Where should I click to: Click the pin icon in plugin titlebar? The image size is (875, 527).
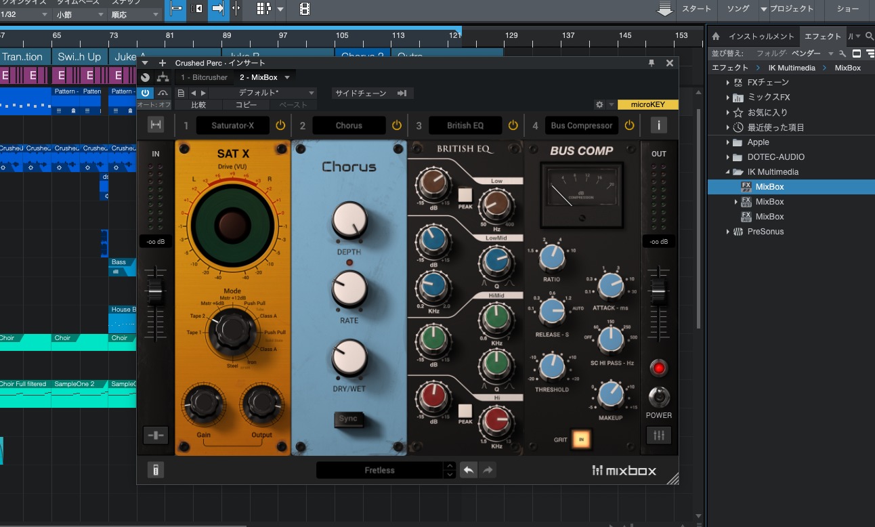pos(652,62)
